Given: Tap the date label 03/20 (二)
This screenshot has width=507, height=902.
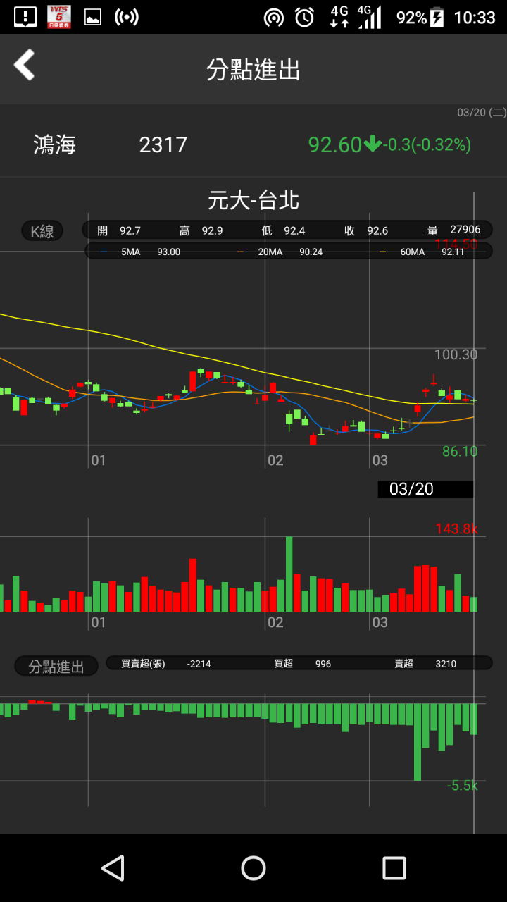Looking at the screenshot, I should point(481,112).
